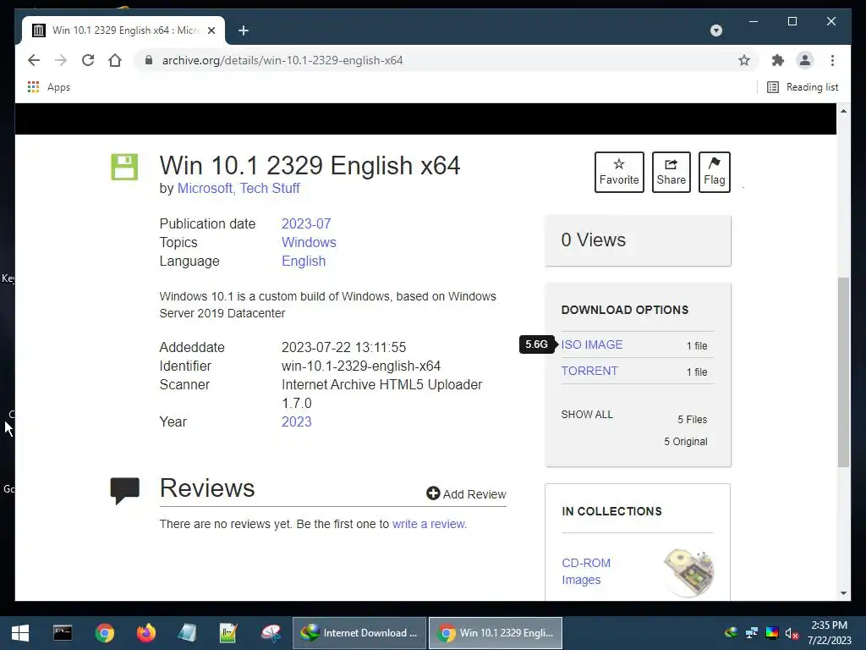Open the Reading list

803,87
